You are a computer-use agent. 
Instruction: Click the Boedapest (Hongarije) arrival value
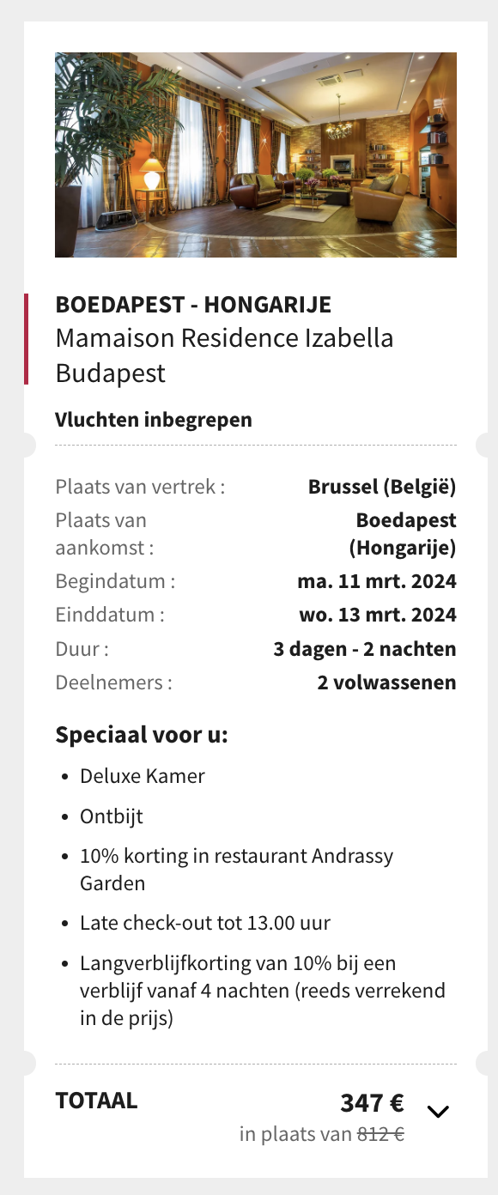402,534
